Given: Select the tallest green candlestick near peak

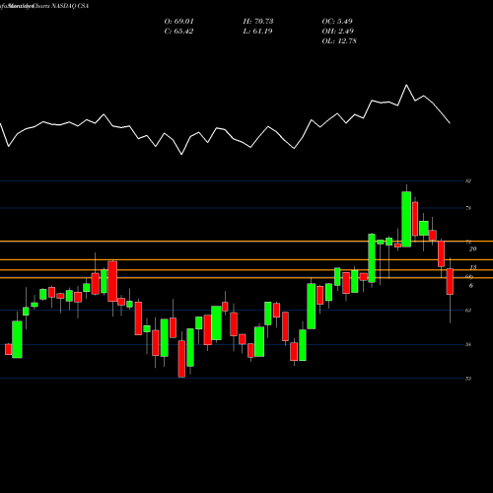Looking at the screenshot, I should (406, 219).
